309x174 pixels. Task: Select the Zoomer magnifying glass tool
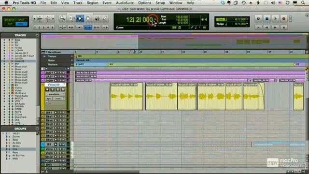click(62, 18)
